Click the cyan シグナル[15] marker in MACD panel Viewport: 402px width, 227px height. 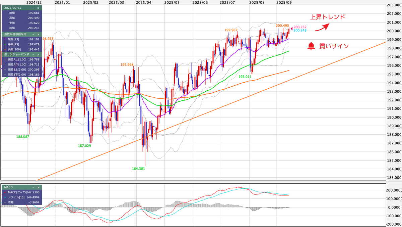[5, 197]
